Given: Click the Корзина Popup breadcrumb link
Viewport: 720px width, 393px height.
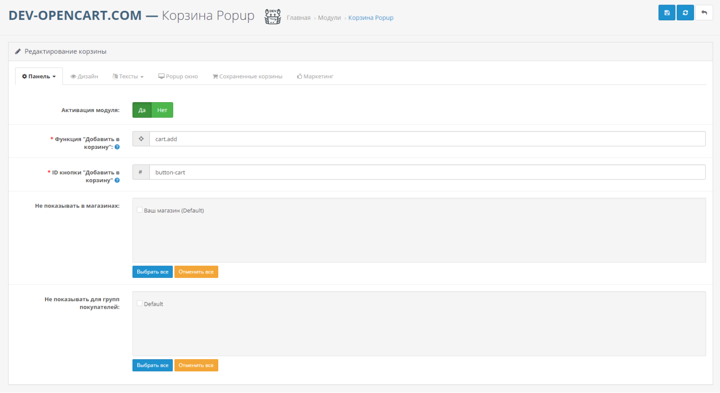Looking at the screenshot, I should [x=371, y=18].
